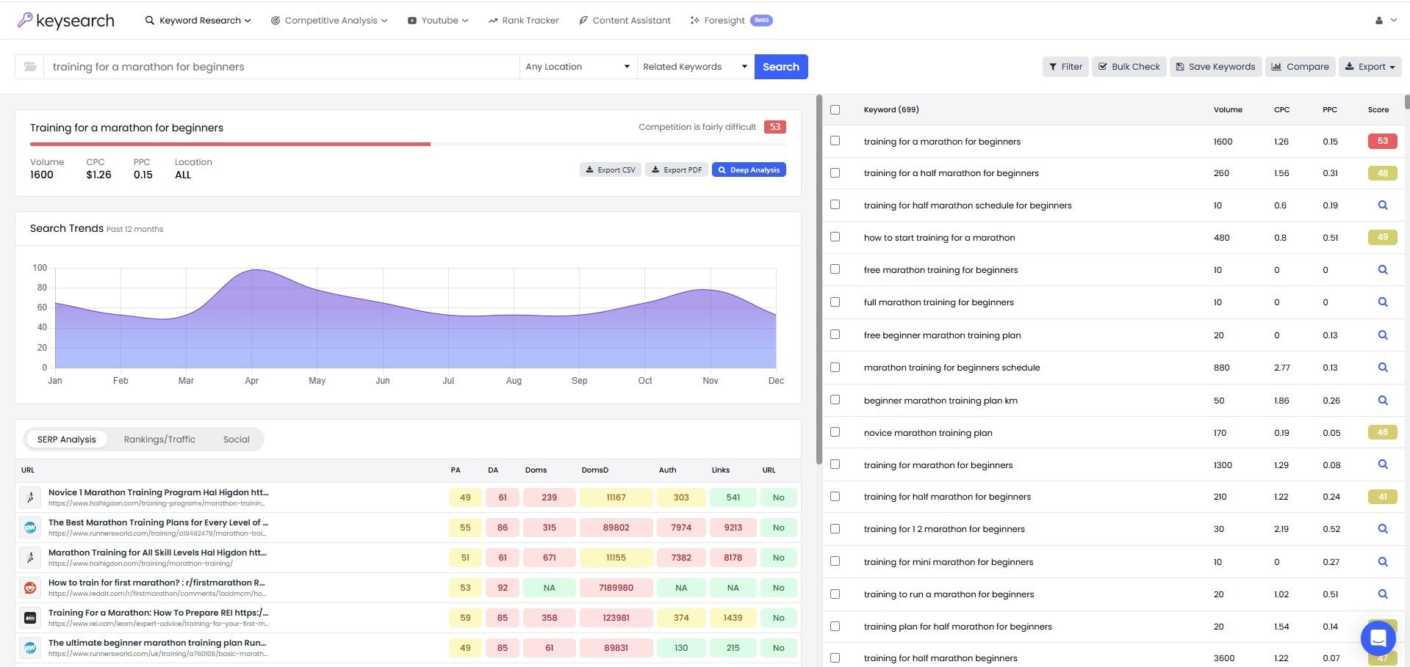Viewport: 1410px width, 667px height.
Task: Open the Export dropdown menu
Action: tap(1370, 66)
